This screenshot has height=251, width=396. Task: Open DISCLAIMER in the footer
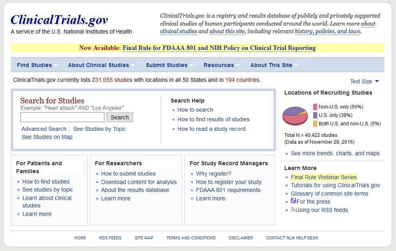pyautogui.click(x=241, y=238)
